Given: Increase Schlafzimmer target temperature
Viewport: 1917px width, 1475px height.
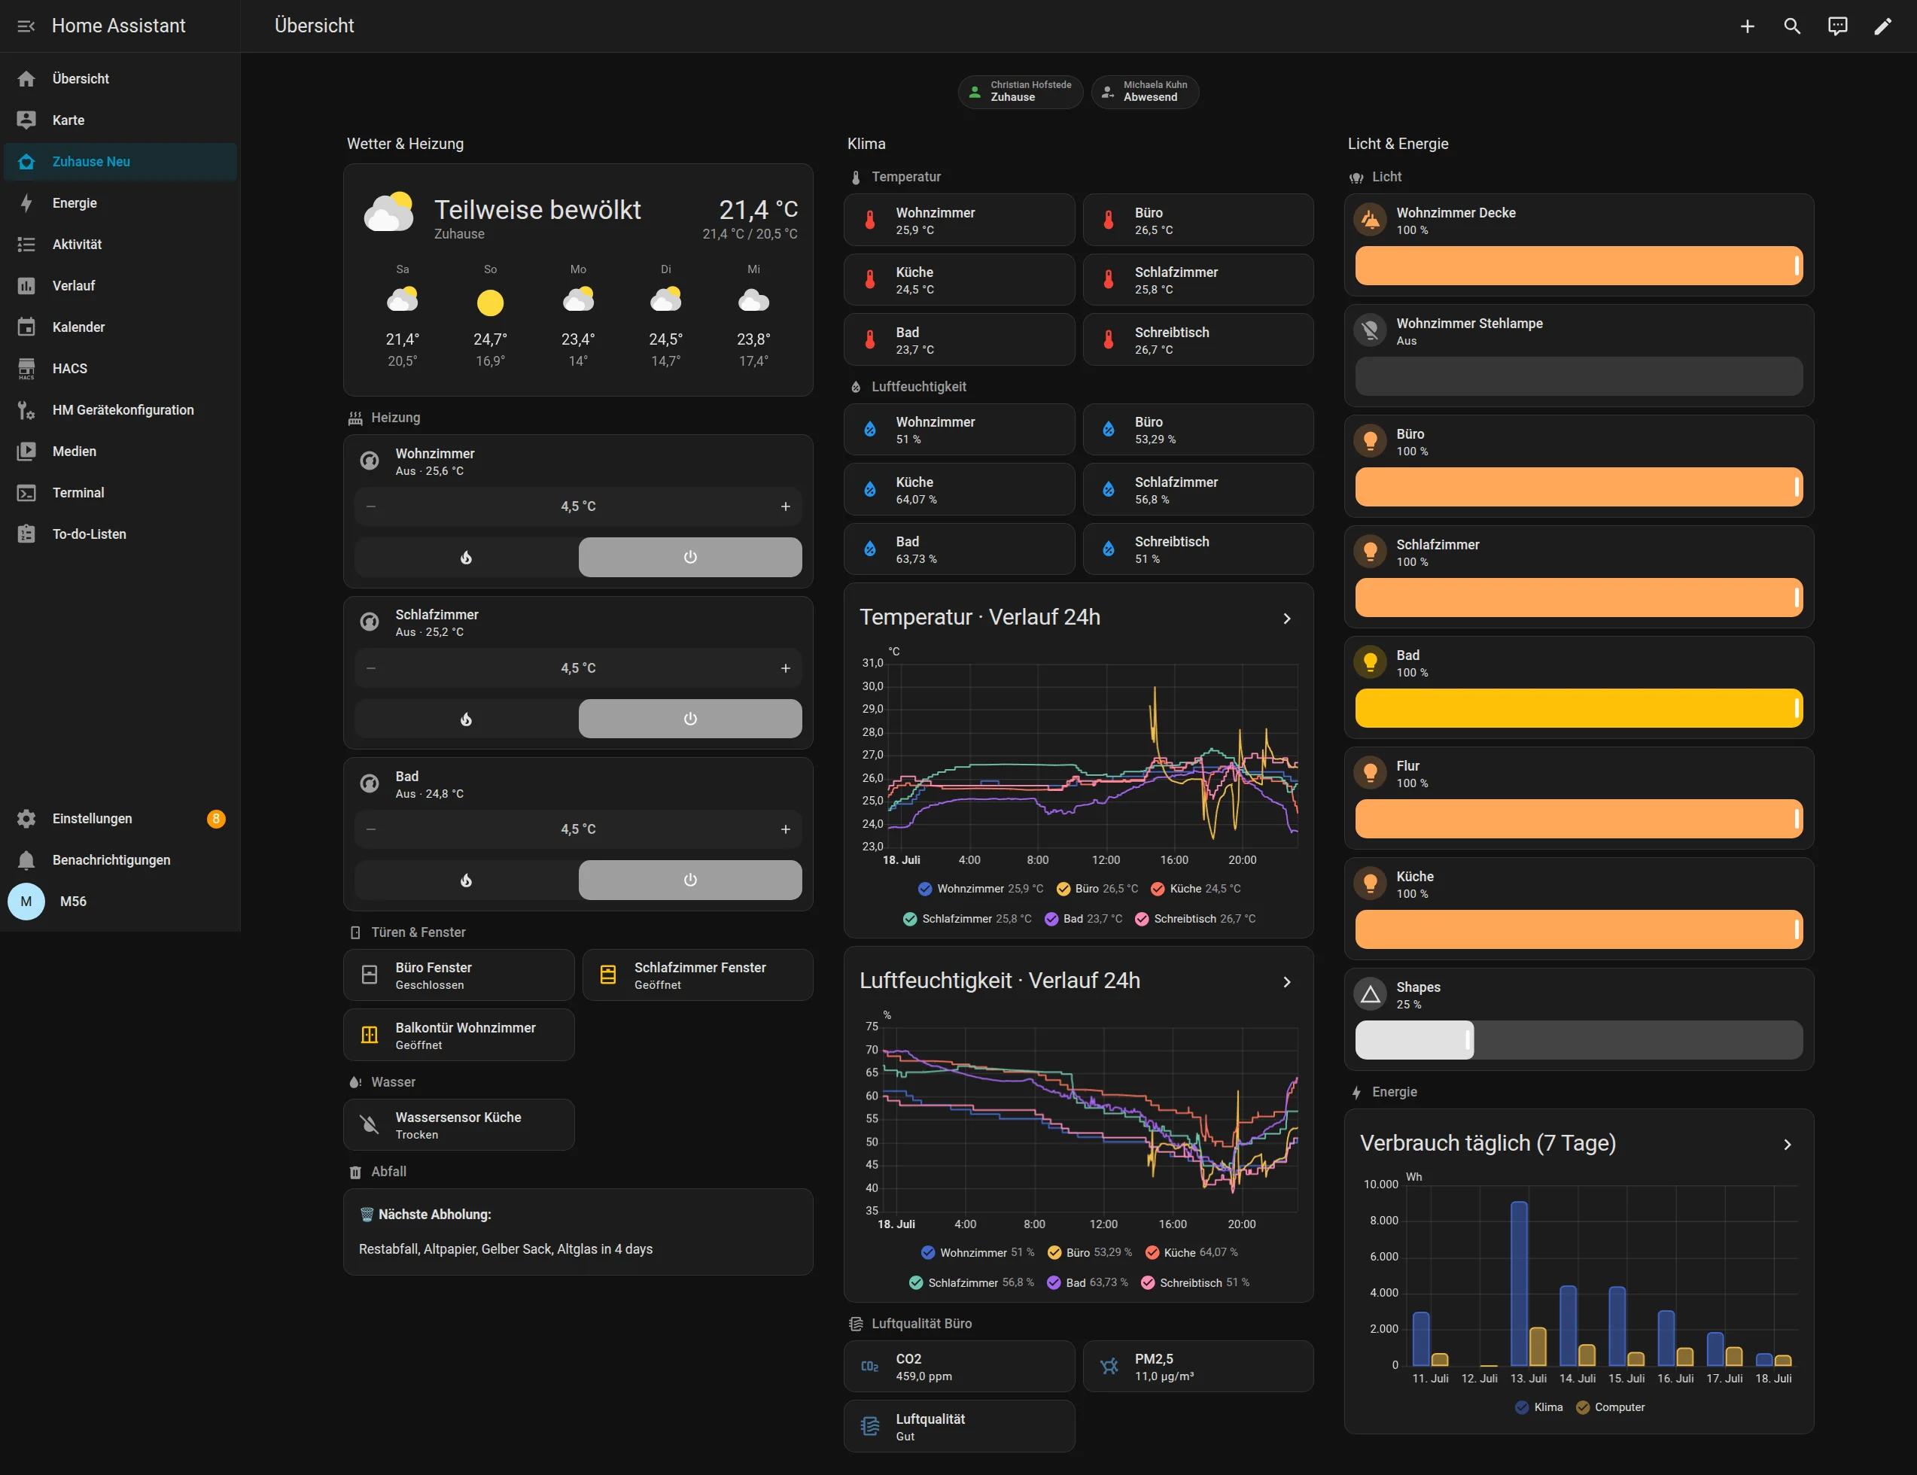Looking at the screenshot, I should [786, 668].
